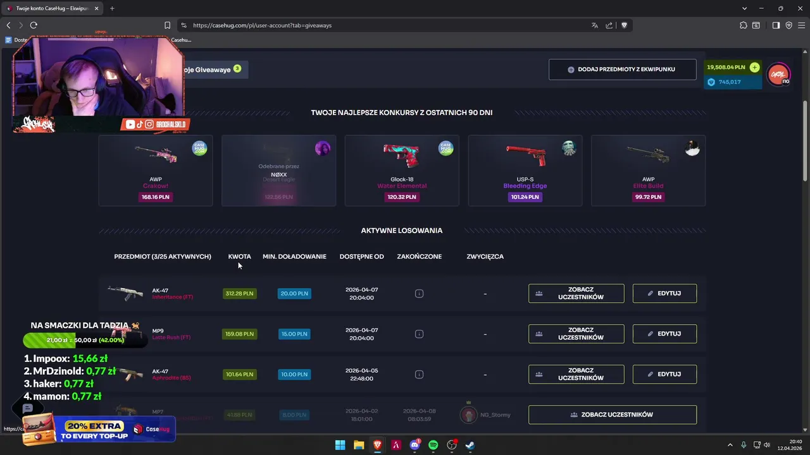This screenshot has height=455, width=810.
Task: Click the green plus top-up balance icon
Action: tap(754, 67)
